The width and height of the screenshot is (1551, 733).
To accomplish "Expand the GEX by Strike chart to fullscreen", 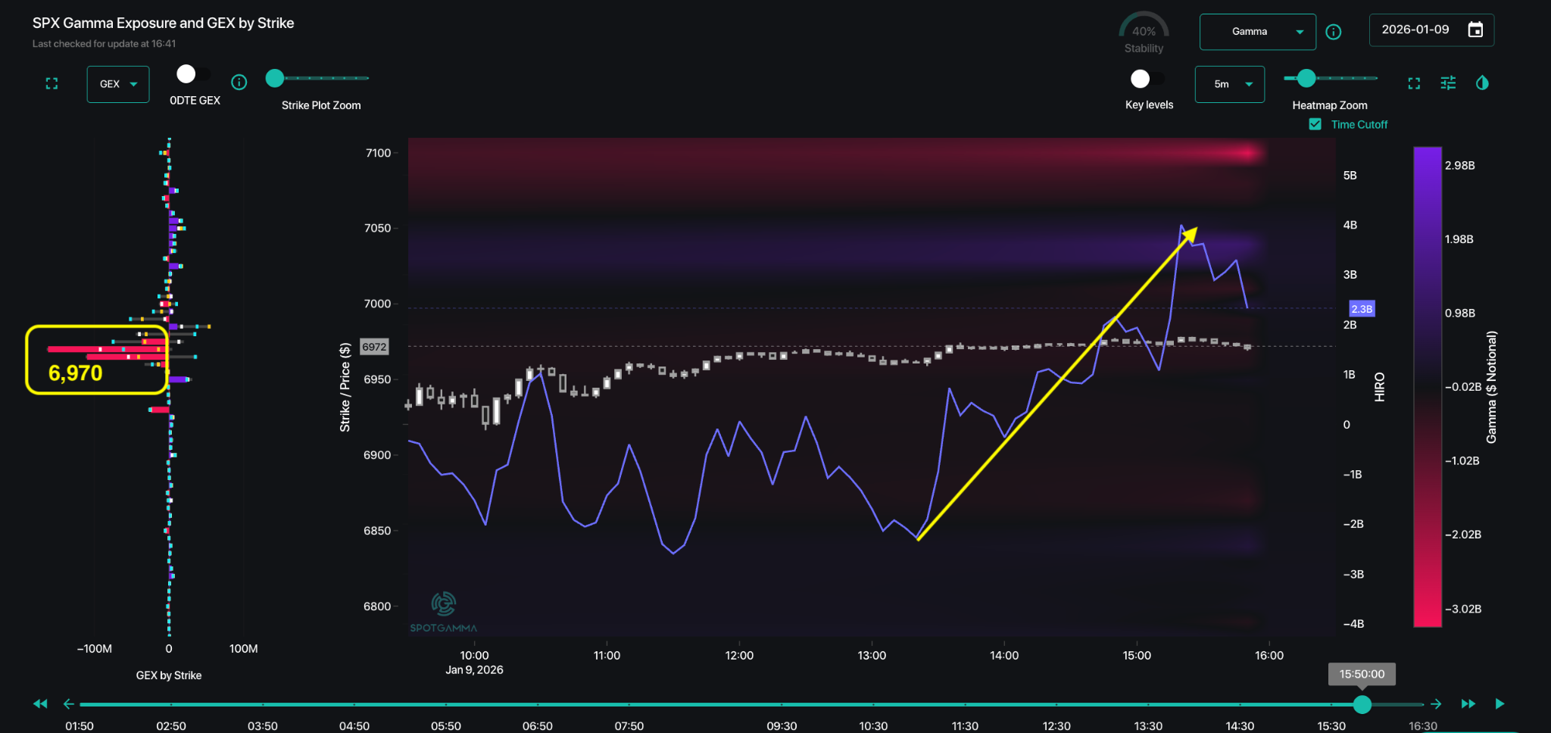I will click(x=51, y=84).
